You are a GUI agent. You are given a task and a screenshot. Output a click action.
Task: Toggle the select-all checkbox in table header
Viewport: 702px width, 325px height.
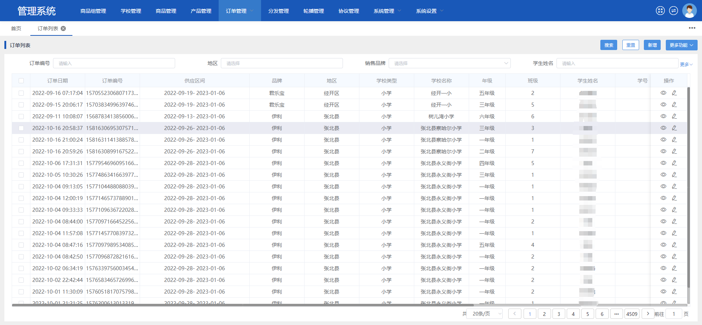coord(21,81)
